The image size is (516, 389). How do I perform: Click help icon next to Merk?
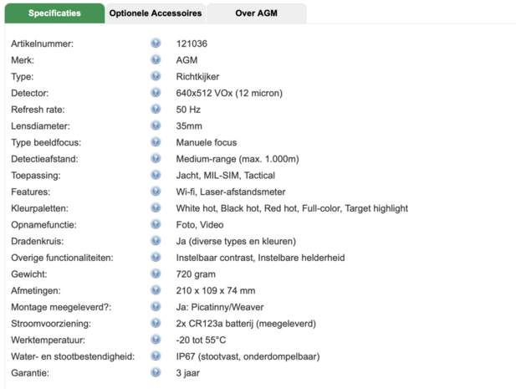coord(156,59)
